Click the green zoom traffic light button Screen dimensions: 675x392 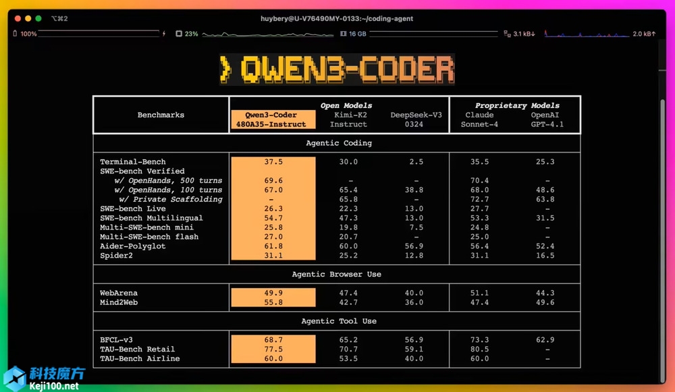[38, 18]
